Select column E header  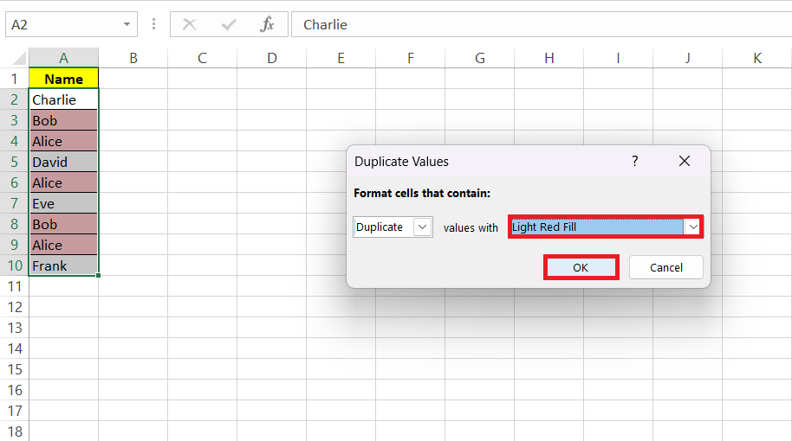[x=341, y=58]
